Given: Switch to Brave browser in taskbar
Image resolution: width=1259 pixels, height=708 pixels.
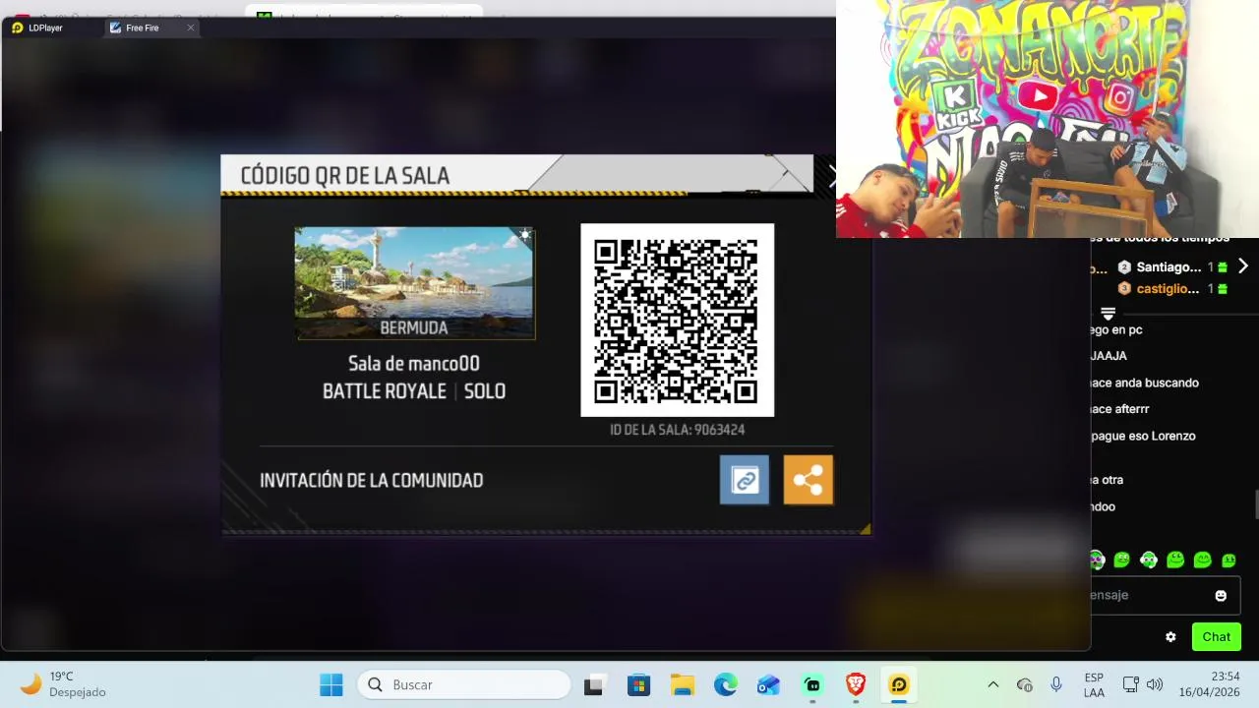Looking at the screenshot, I should 856,685.
